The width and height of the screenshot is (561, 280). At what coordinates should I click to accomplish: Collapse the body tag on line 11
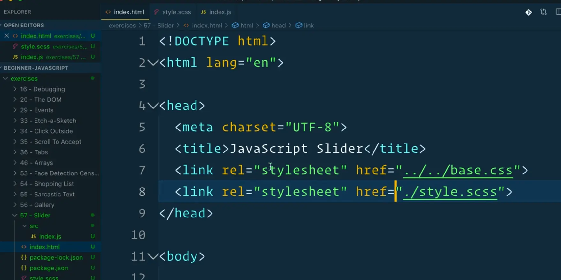(153, 256)
